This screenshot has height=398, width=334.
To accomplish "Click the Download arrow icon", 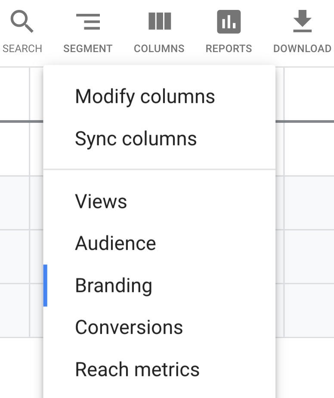I will 302,22.
